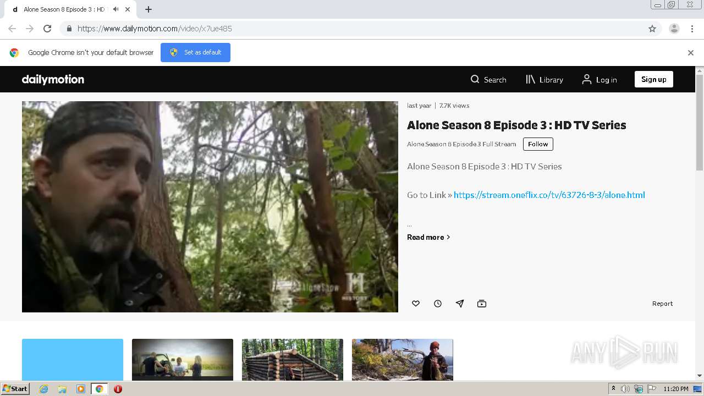This screenshot has width=704, height=396.
Task: Go forward in browser history
Action: (30, 29)
